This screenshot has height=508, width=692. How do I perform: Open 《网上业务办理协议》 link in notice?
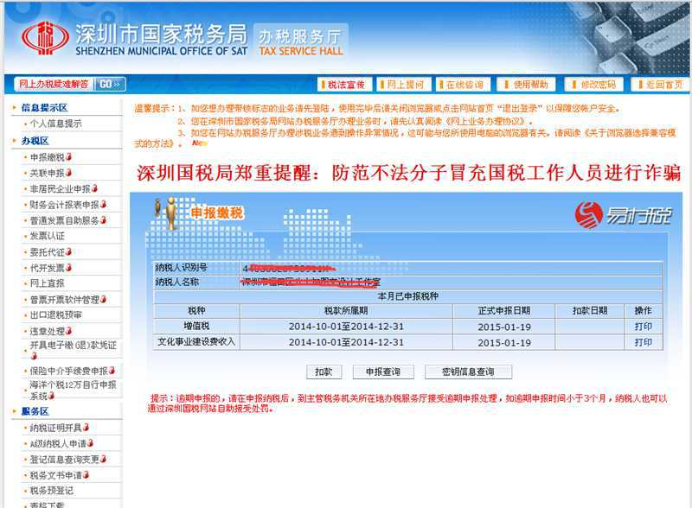pos(487,121)
